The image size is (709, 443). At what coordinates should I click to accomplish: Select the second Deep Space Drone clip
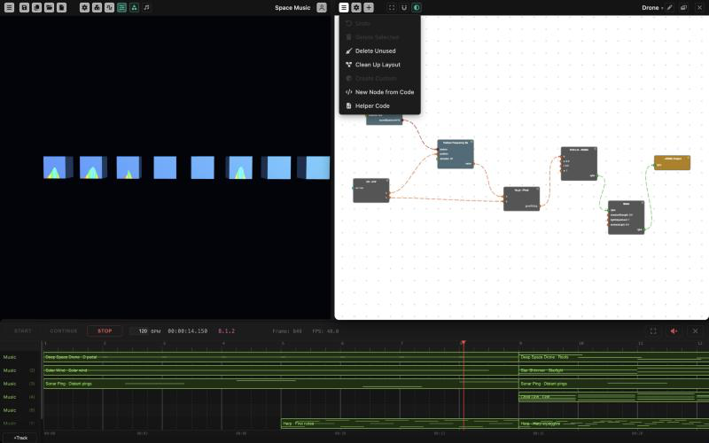point(613,358)
